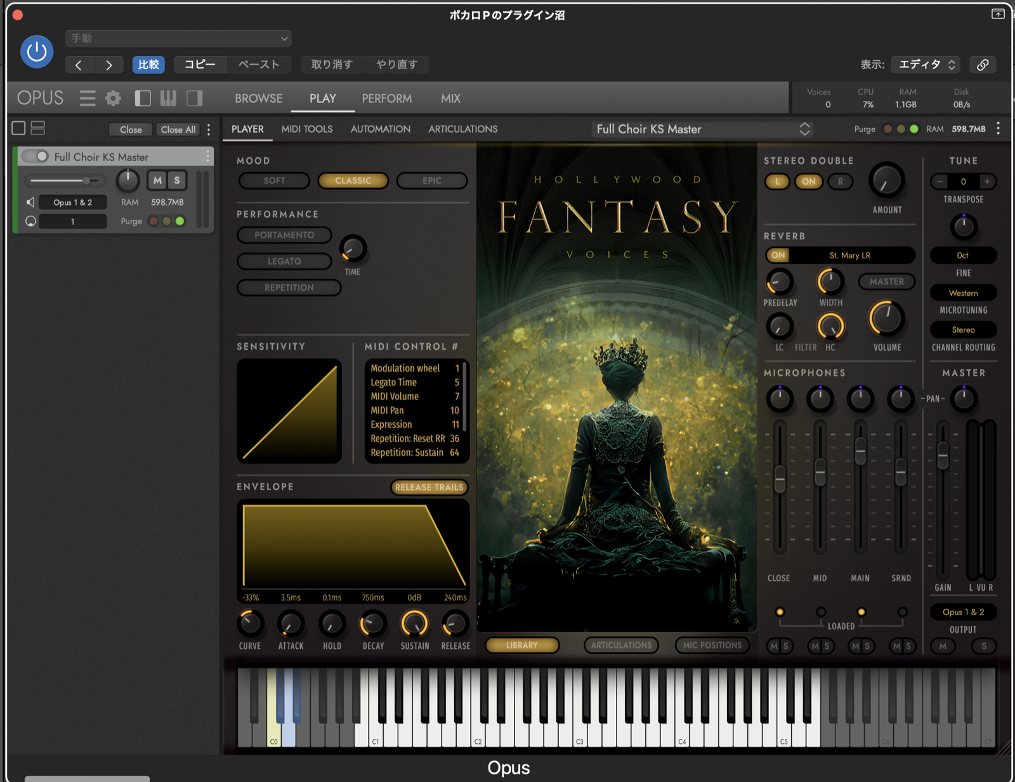Switch to the BROWSE page
1015x782 pixels.
[259, 98]
